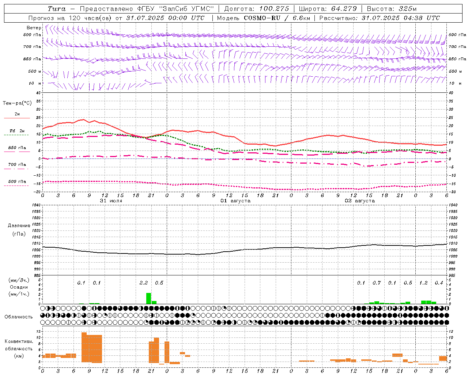Click the "31 июля" date label
Viewport: 468px width, 374px height.
pyautogui.click(x=111, y=201)
